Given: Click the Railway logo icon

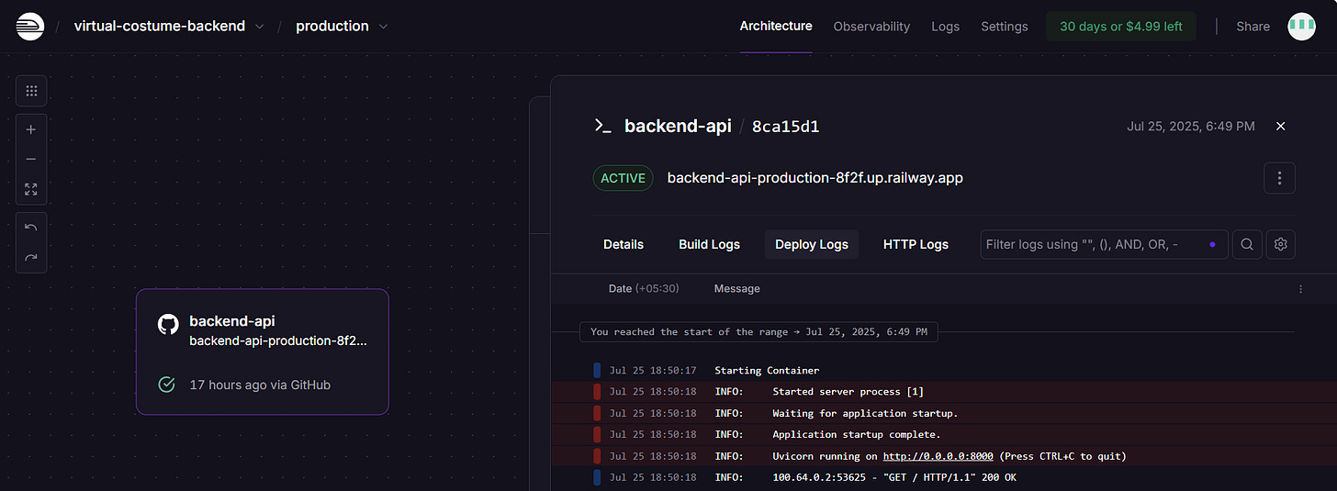Looking at the screenshot, I should tap(29, 26).
